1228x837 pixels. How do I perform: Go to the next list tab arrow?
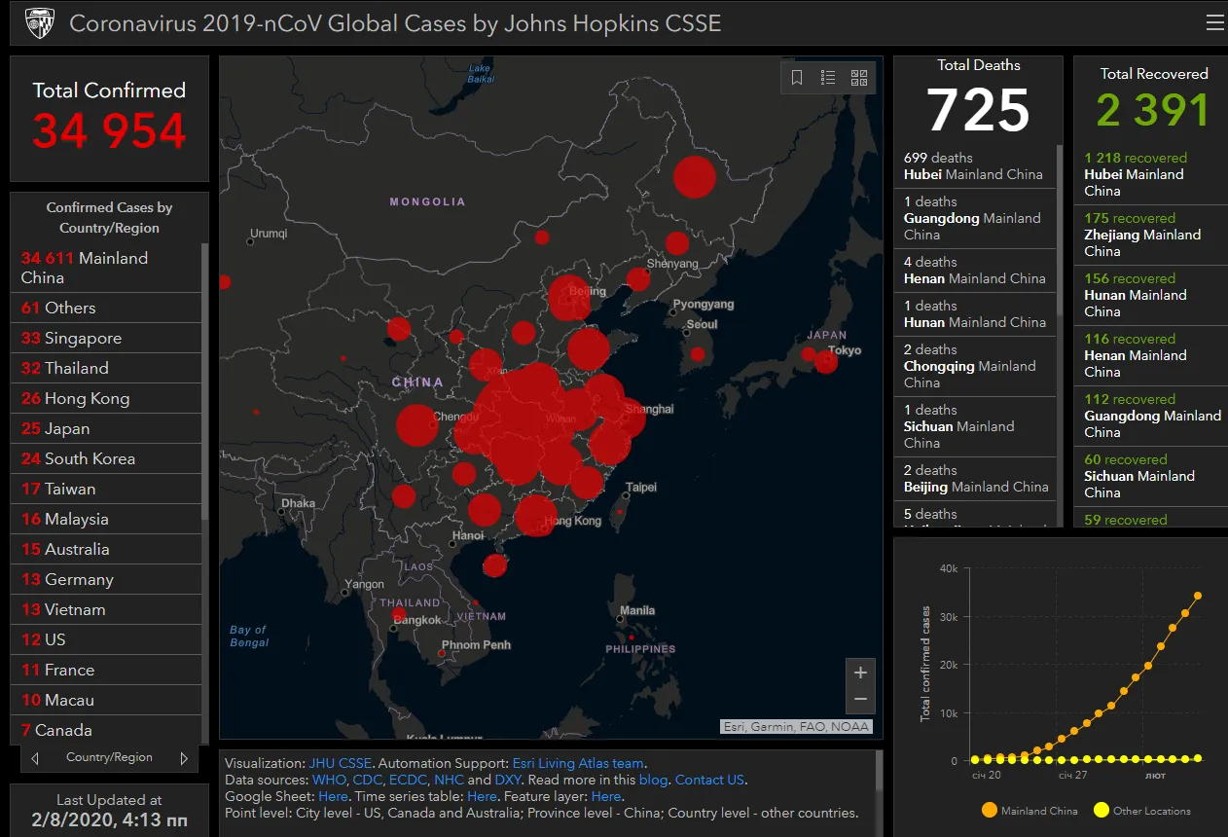[184, 757]
